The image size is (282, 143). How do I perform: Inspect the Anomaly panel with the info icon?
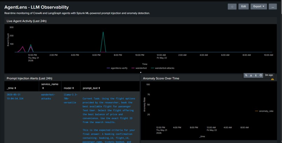pos(256,75)
